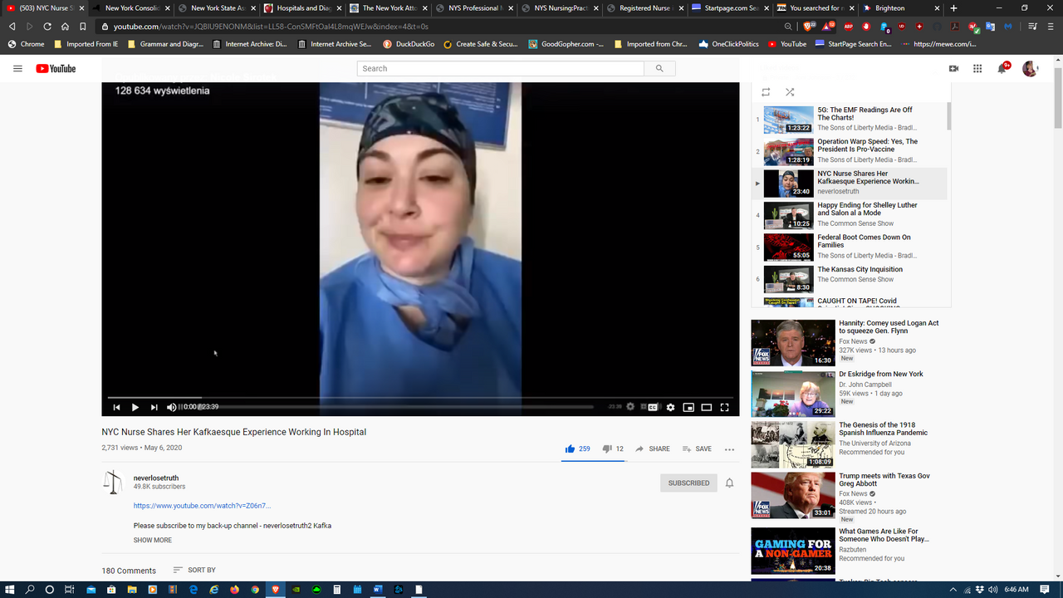Mute the video volume speaker icon
The height and width of the screenshot is (598, 1063).
pos(171,407)
